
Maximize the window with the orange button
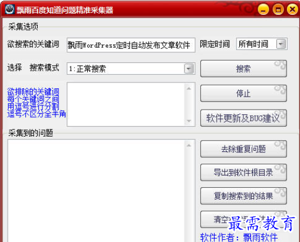pyautogui.click(x=278, y=9)
